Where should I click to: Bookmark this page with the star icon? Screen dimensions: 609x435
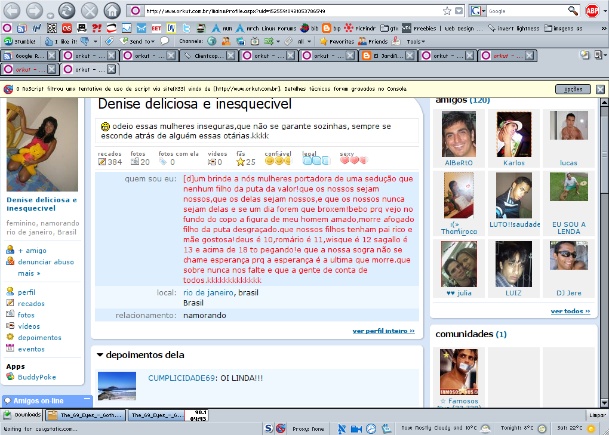[447, 11]
